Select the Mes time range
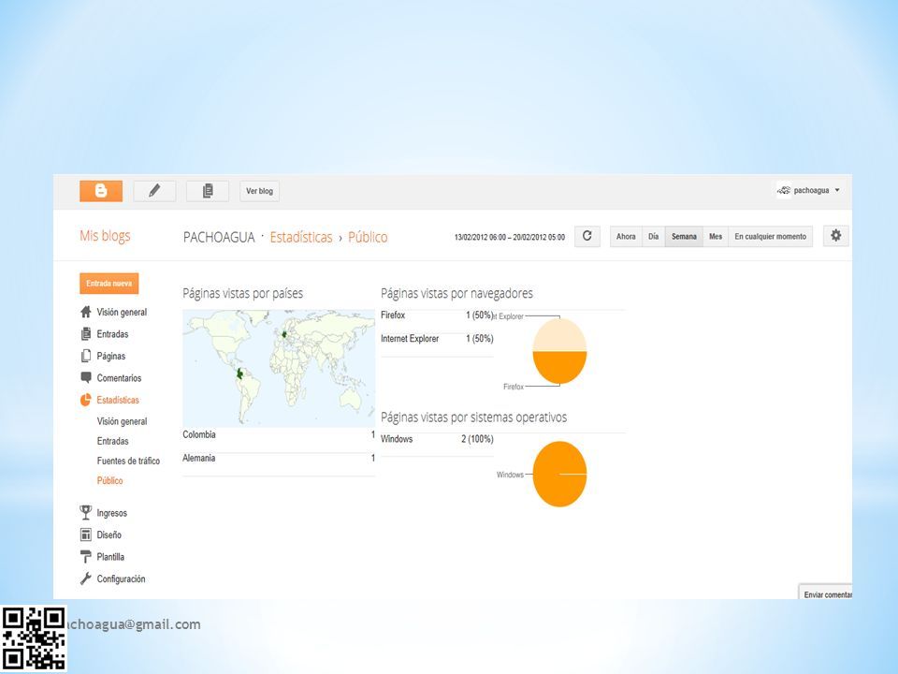Screen dimensions: 898x674 point(716,236)
